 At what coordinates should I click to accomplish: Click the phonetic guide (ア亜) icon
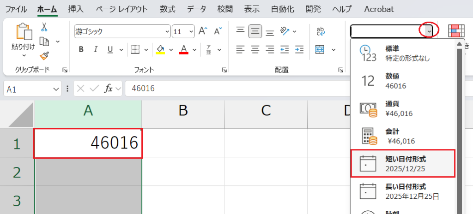point(209,49)
